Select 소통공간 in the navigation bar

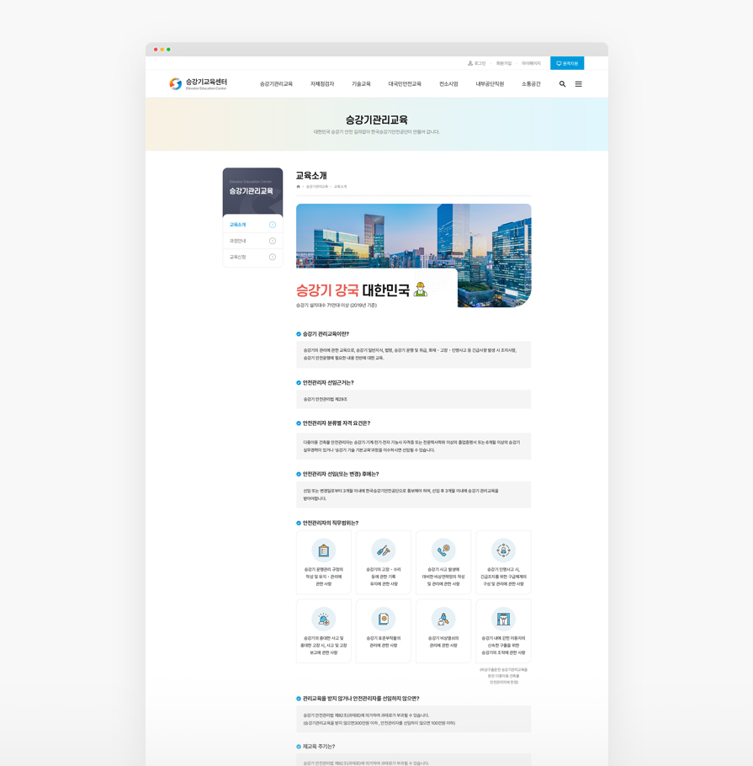coord(531,84)
